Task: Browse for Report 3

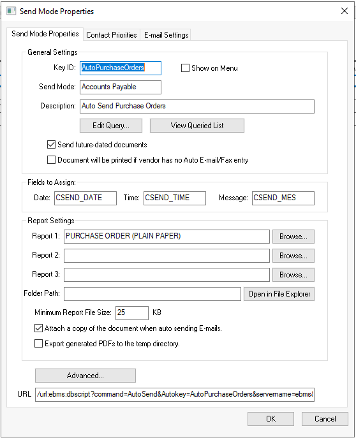Action: tap(293, 275)
